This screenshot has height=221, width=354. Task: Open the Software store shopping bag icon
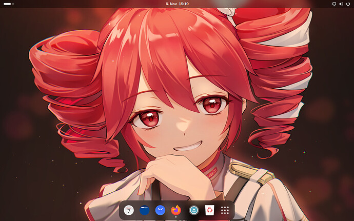coord(161,210)
